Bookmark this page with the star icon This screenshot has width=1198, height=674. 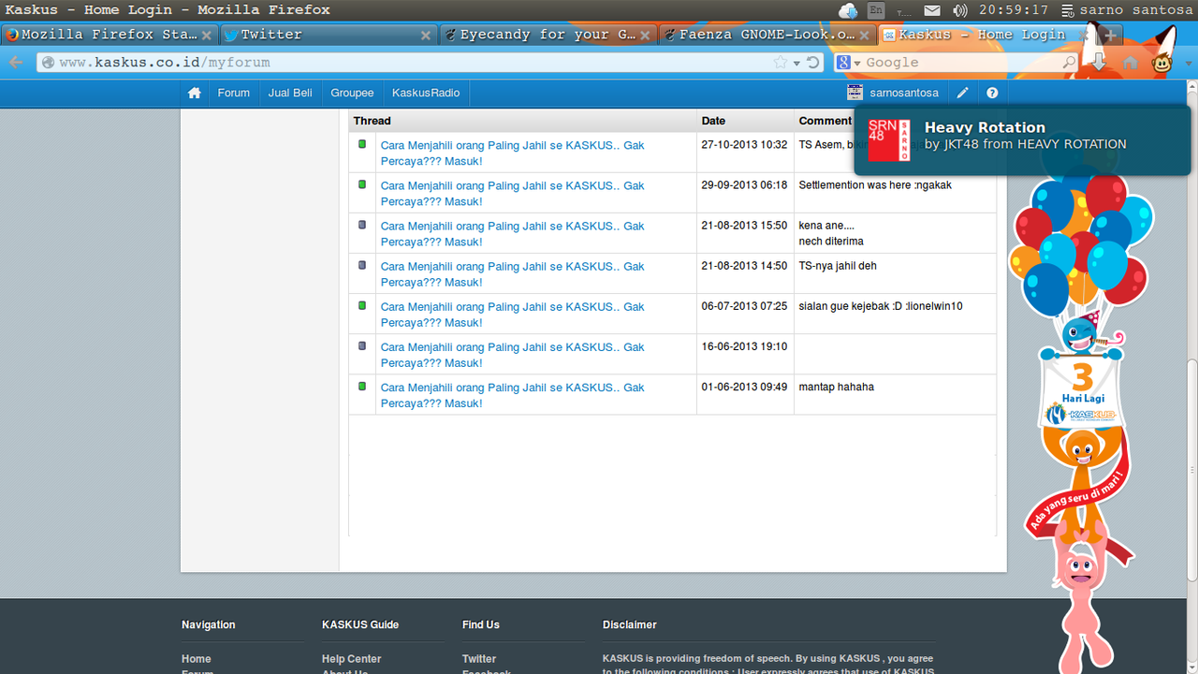pyautogui.click(x=781, y=63)
